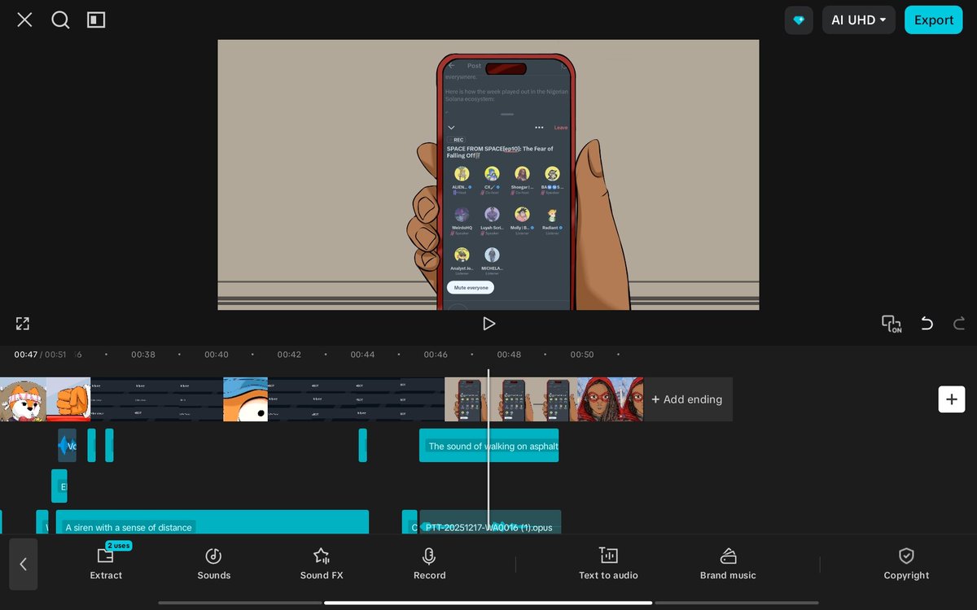Play the video preview
Viewport: 977px width, 610px height.
click(488, 324)
